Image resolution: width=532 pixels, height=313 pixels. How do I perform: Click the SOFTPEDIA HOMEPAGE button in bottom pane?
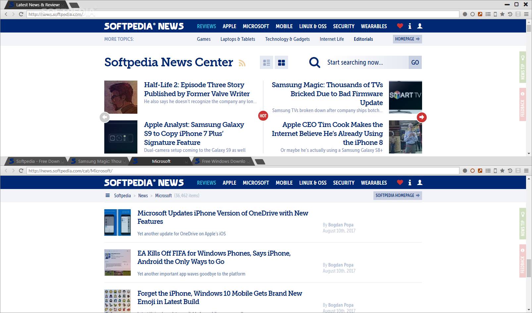[398, 195]
